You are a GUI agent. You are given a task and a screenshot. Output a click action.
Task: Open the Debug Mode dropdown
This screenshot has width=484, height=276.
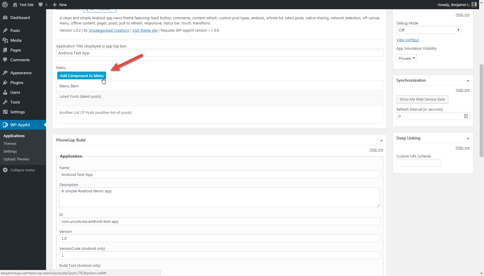[x=429, y=30]
